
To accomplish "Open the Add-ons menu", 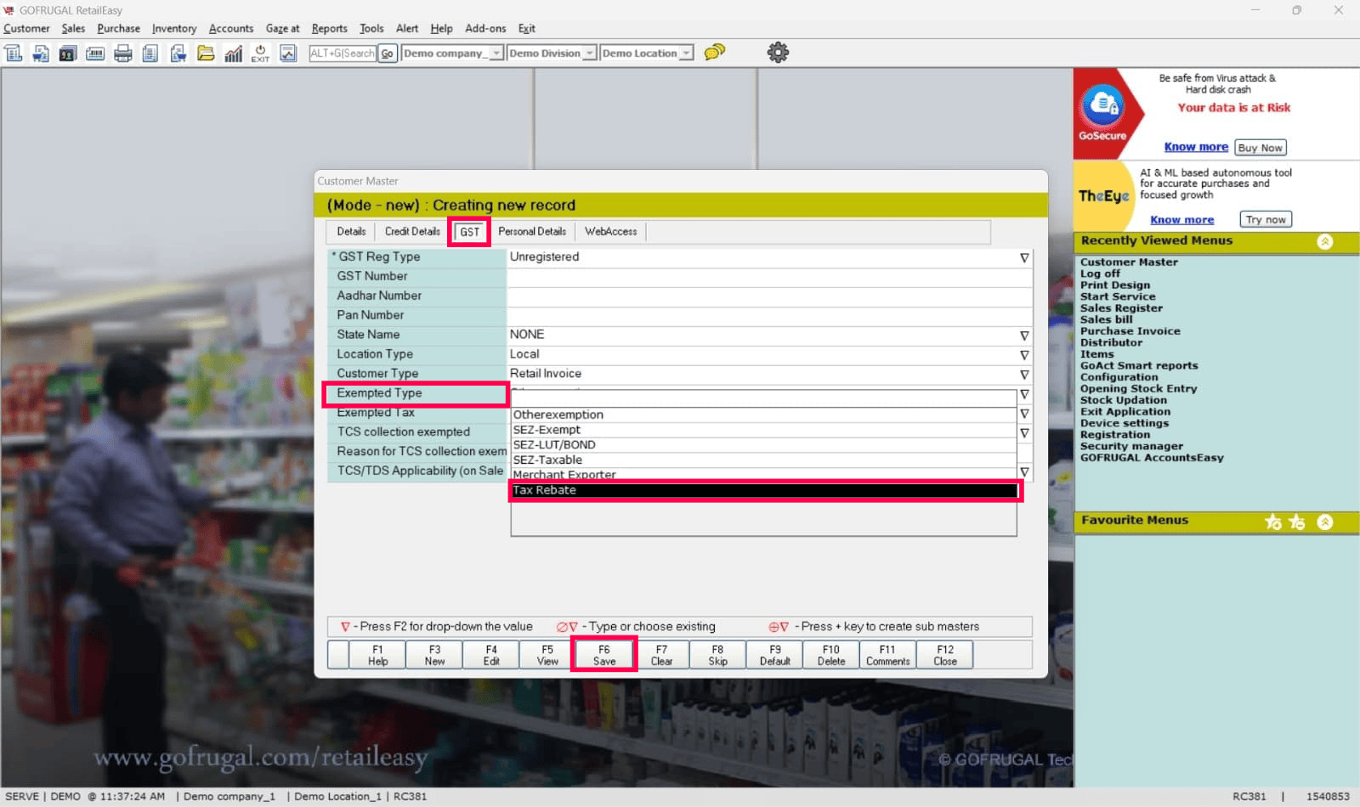I will [485, 29].
